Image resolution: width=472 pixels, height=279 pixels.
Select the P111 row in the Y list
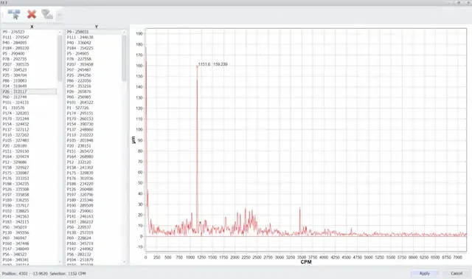pyautogui.click(x=94, y=37)
